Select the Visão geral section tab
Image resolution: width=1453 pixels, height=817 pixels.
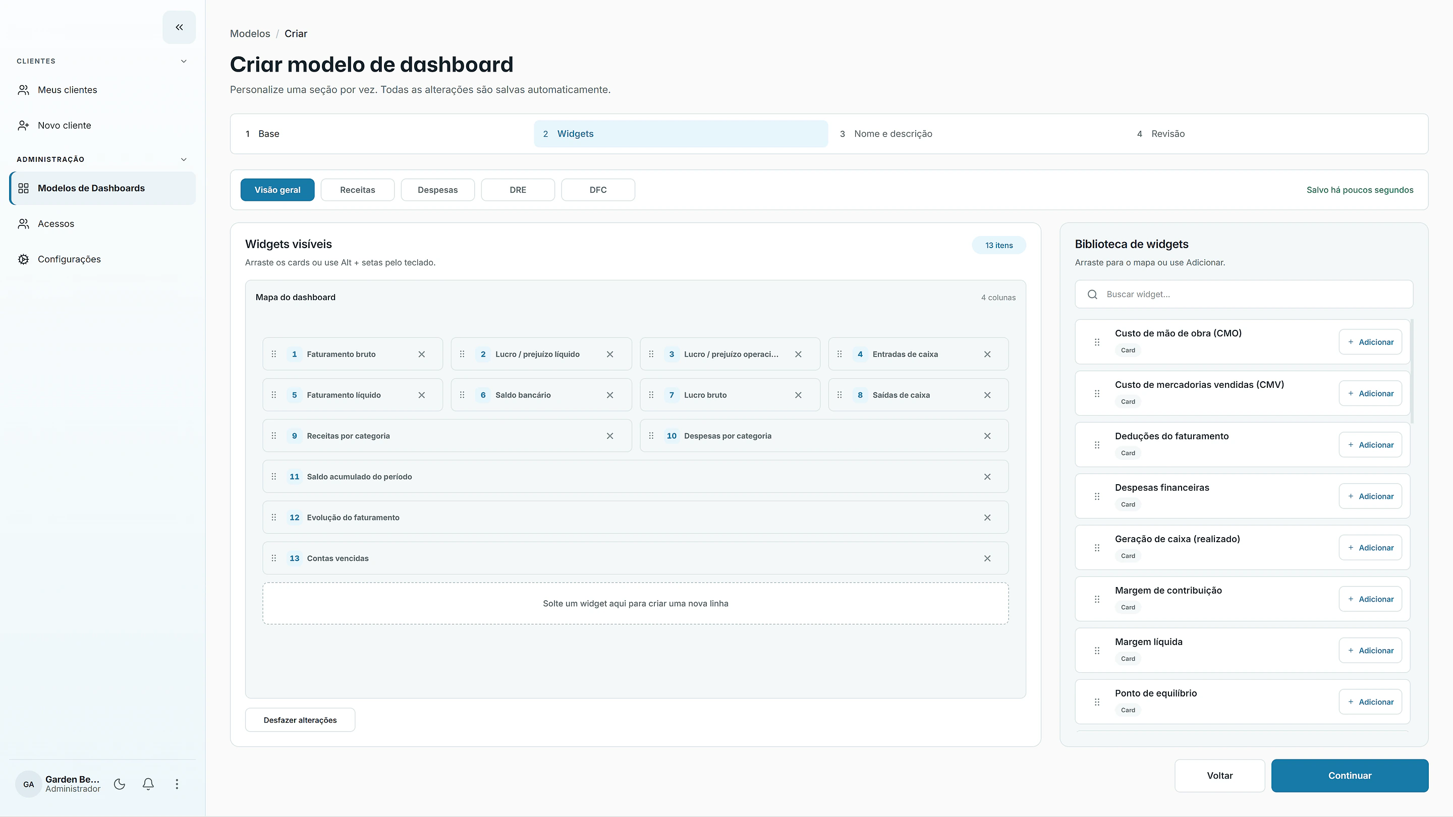(x=277, y=190)
